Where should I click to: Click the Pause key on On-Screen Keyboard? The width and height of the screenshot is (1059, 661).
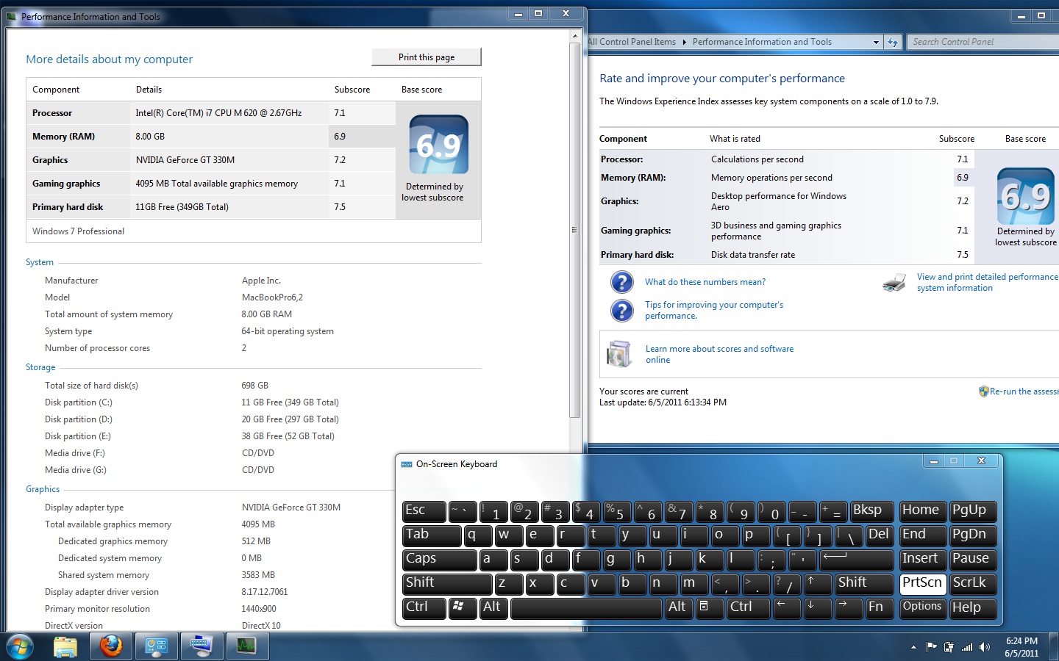point(974,559)
